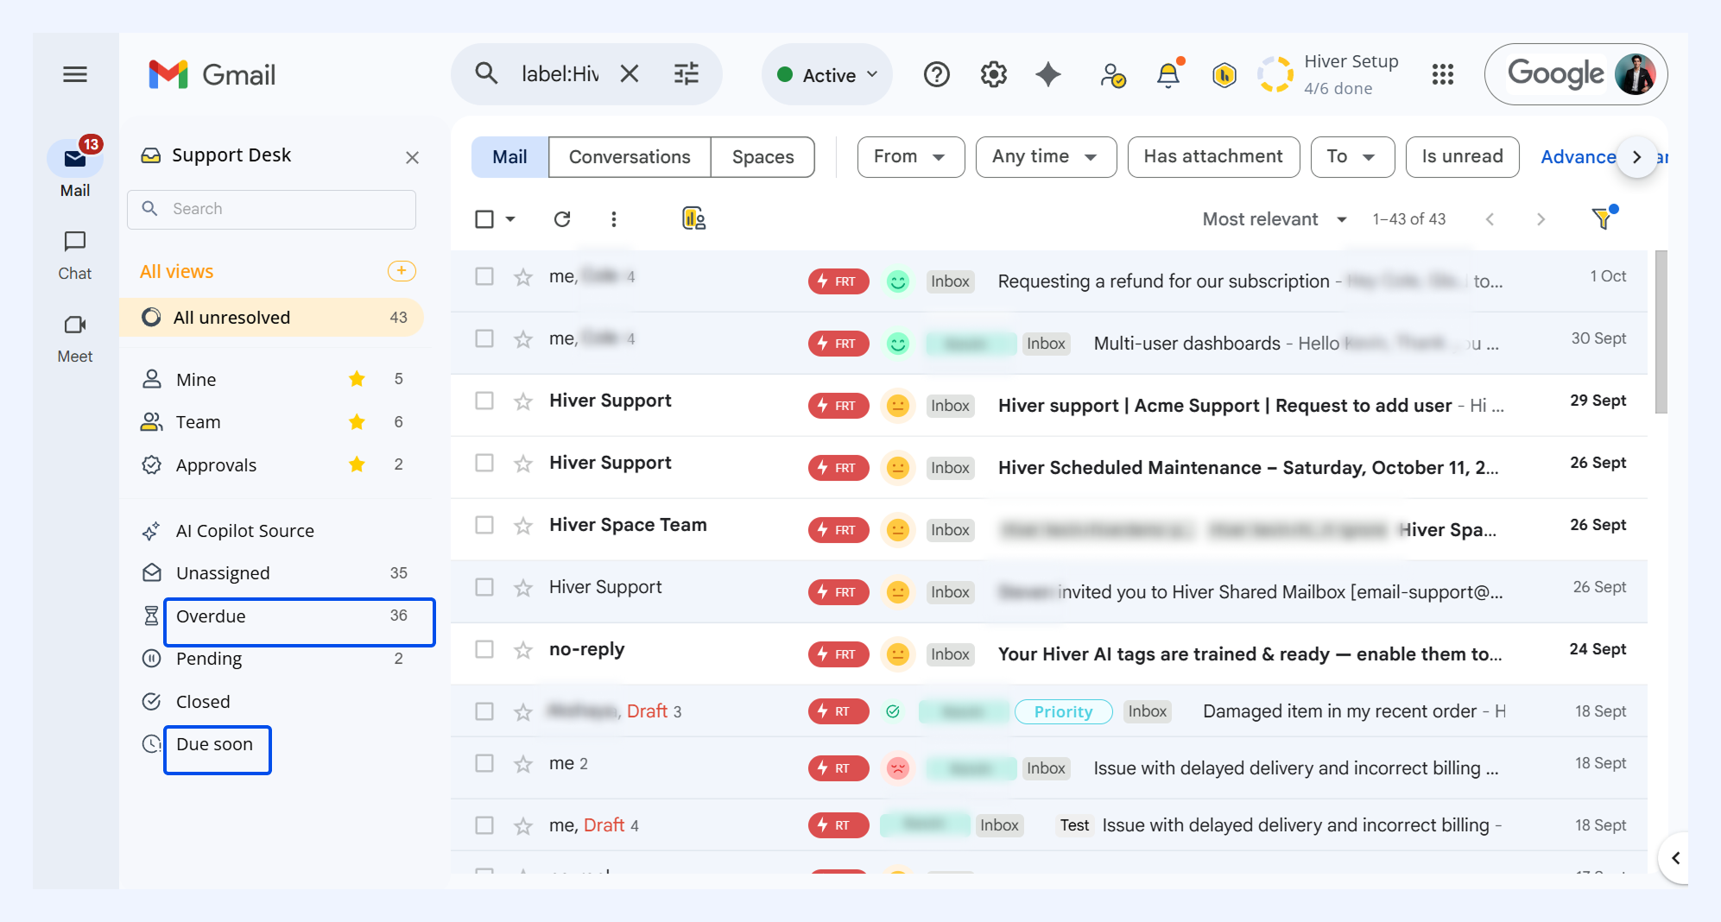This screenshot has width=1721, height=922.
Task: Apply the Has attachment filter
Action: (1213, 157)
